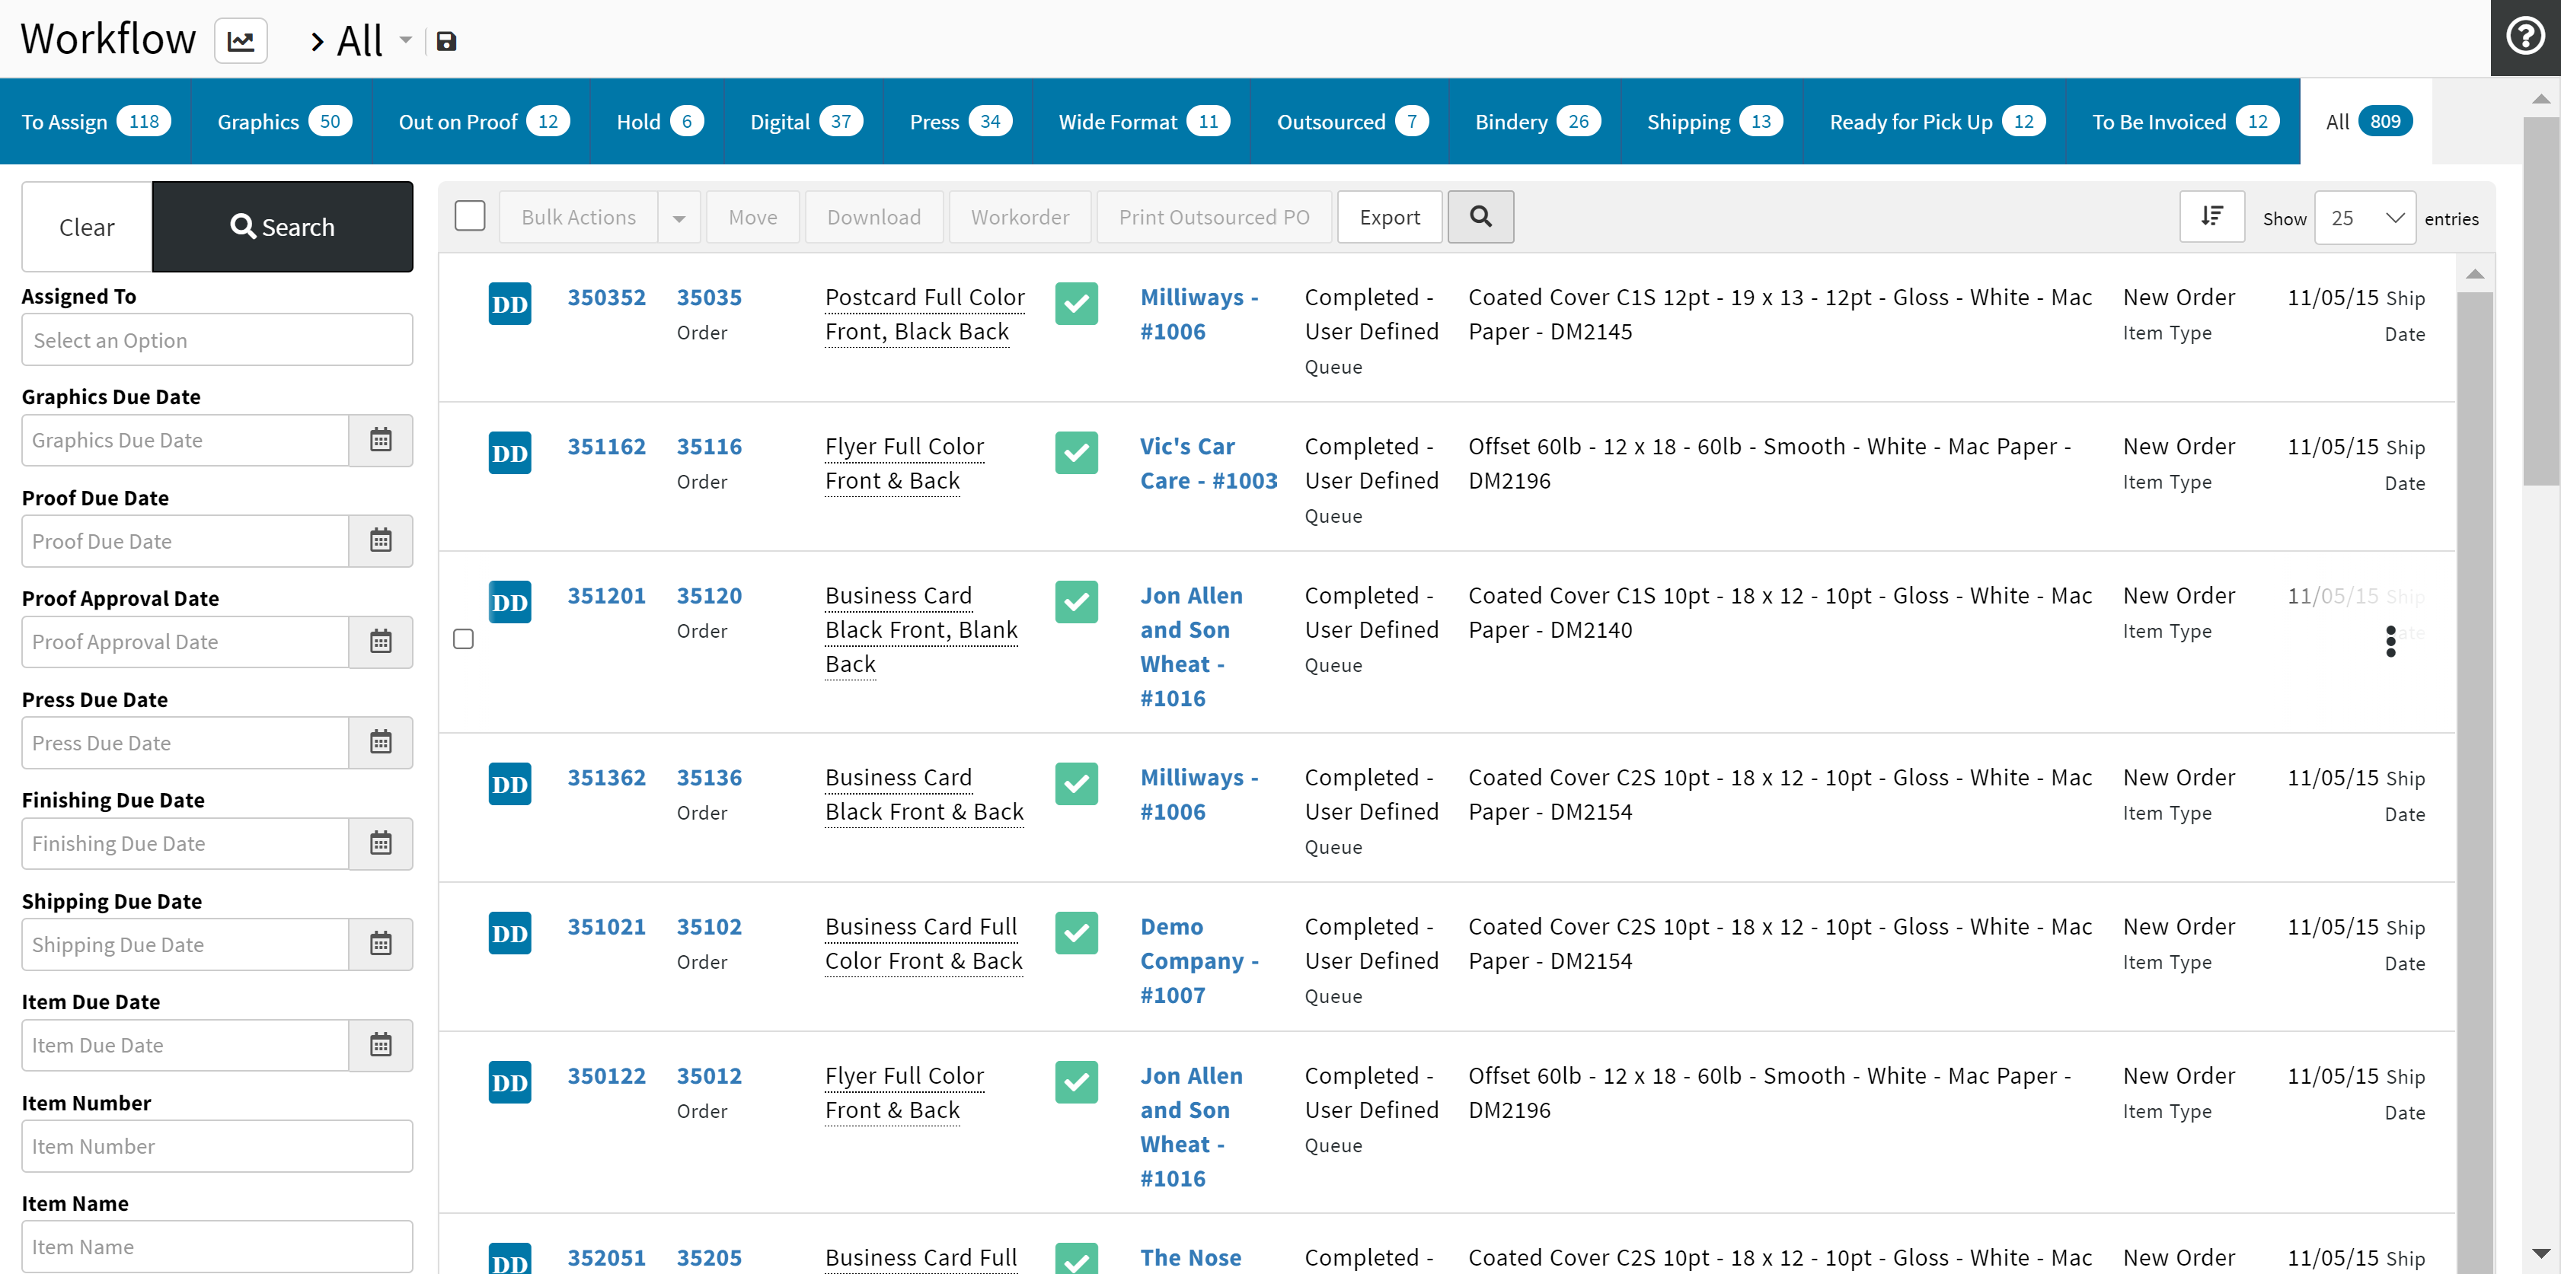This screenshot has width=2561, height=1274.
Task: Open the workflow chart statistics icon
Action: click(241, 41)
